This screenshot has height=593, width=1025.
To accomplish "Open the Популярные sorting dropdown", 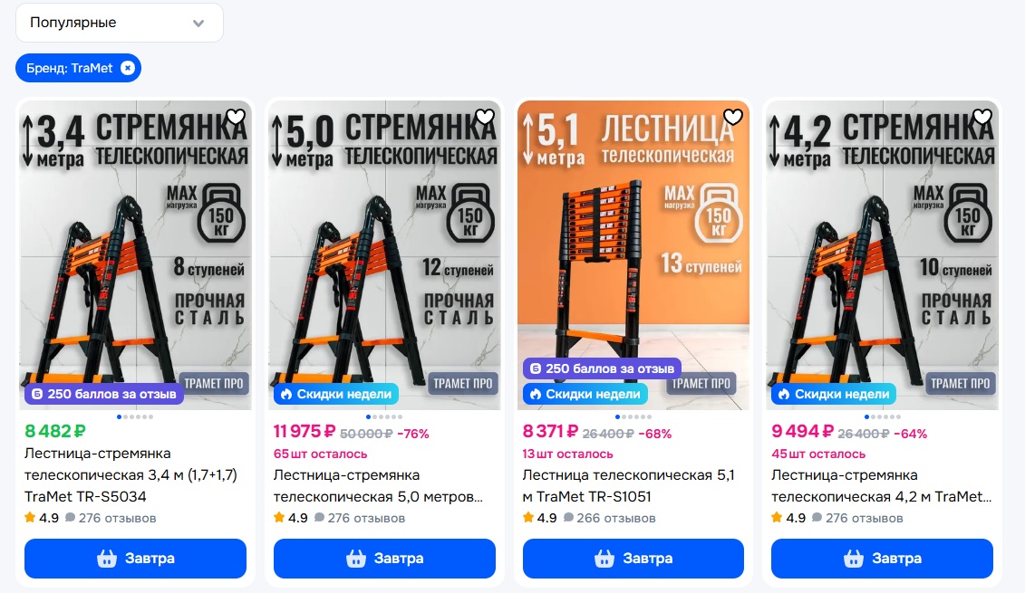I will click(x=119, y=23).
